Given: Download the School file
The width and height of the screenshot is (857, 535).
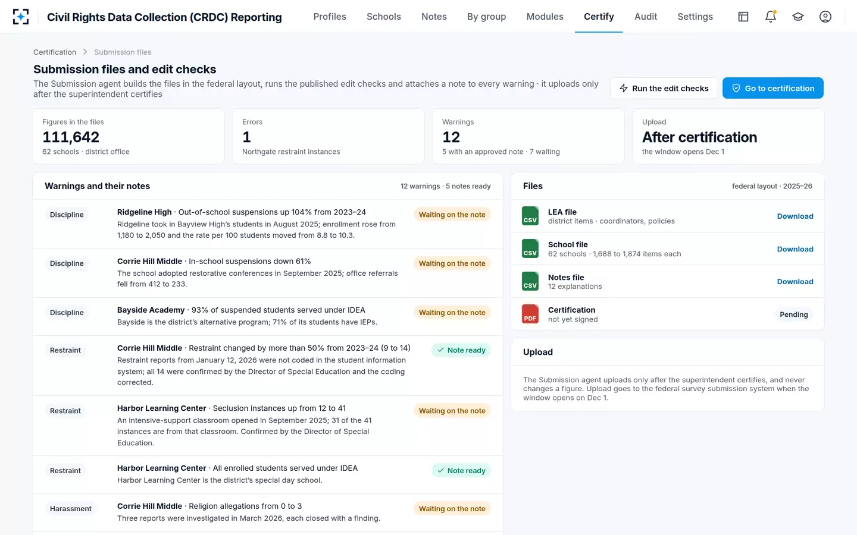Looking at the screenshot, I should [x=795, y=249].
